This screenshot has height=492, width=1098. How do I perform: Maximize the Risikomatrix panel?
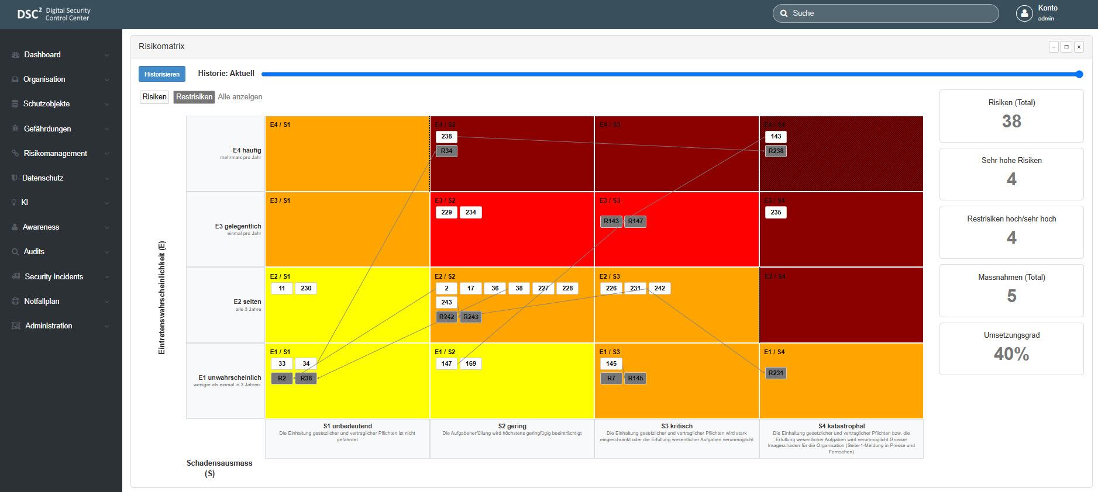[1066, 47]
